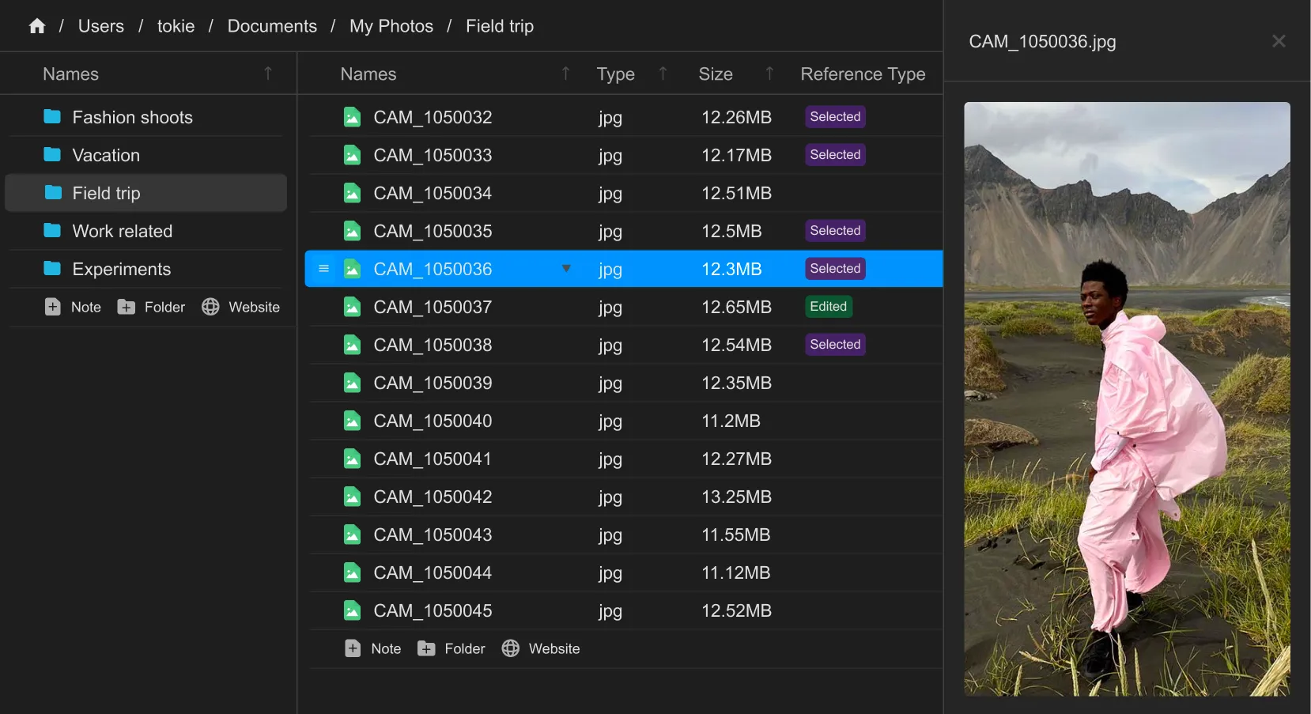Click the Website globe icon in sidebar
The height and width of the screenshot is (714, 1311).
pos(210,307)
